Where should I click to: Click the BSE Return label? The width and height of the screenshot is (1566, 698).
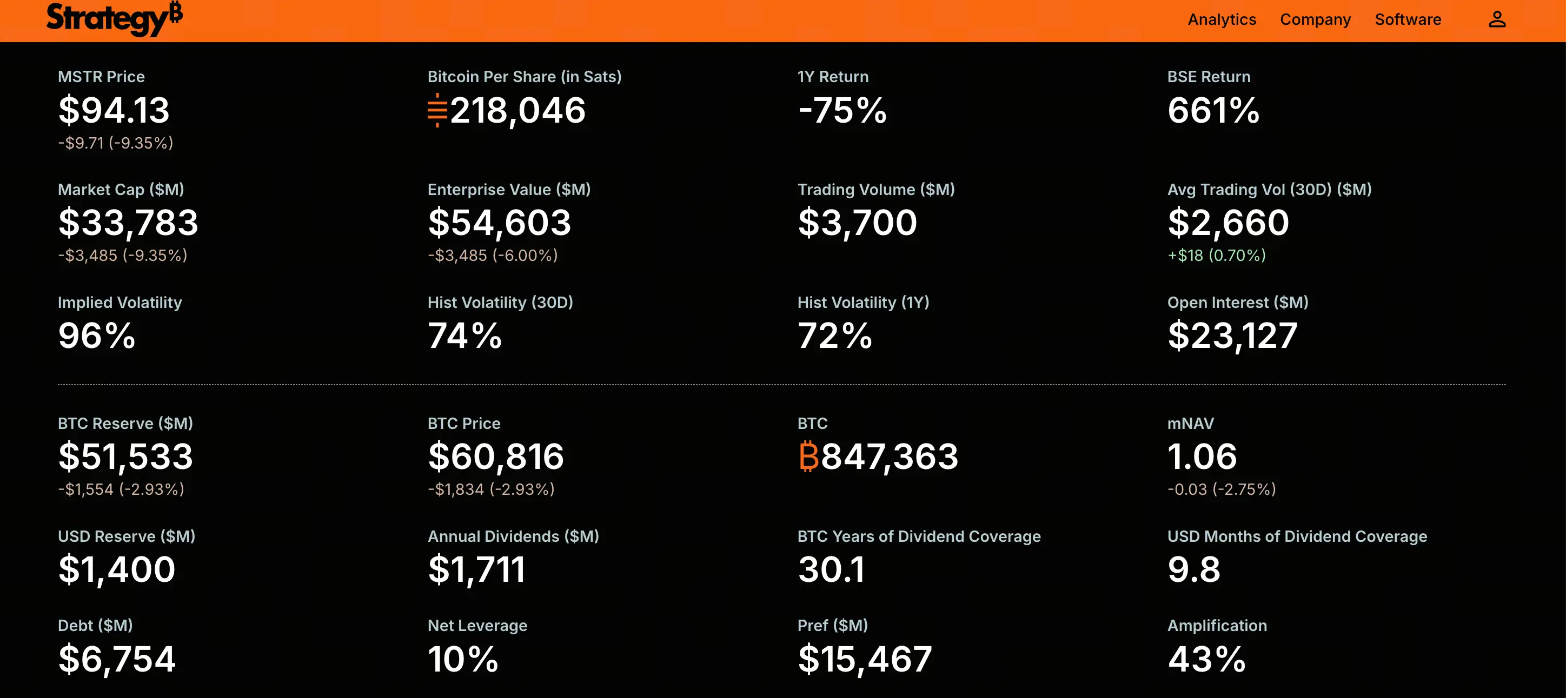1209,77
